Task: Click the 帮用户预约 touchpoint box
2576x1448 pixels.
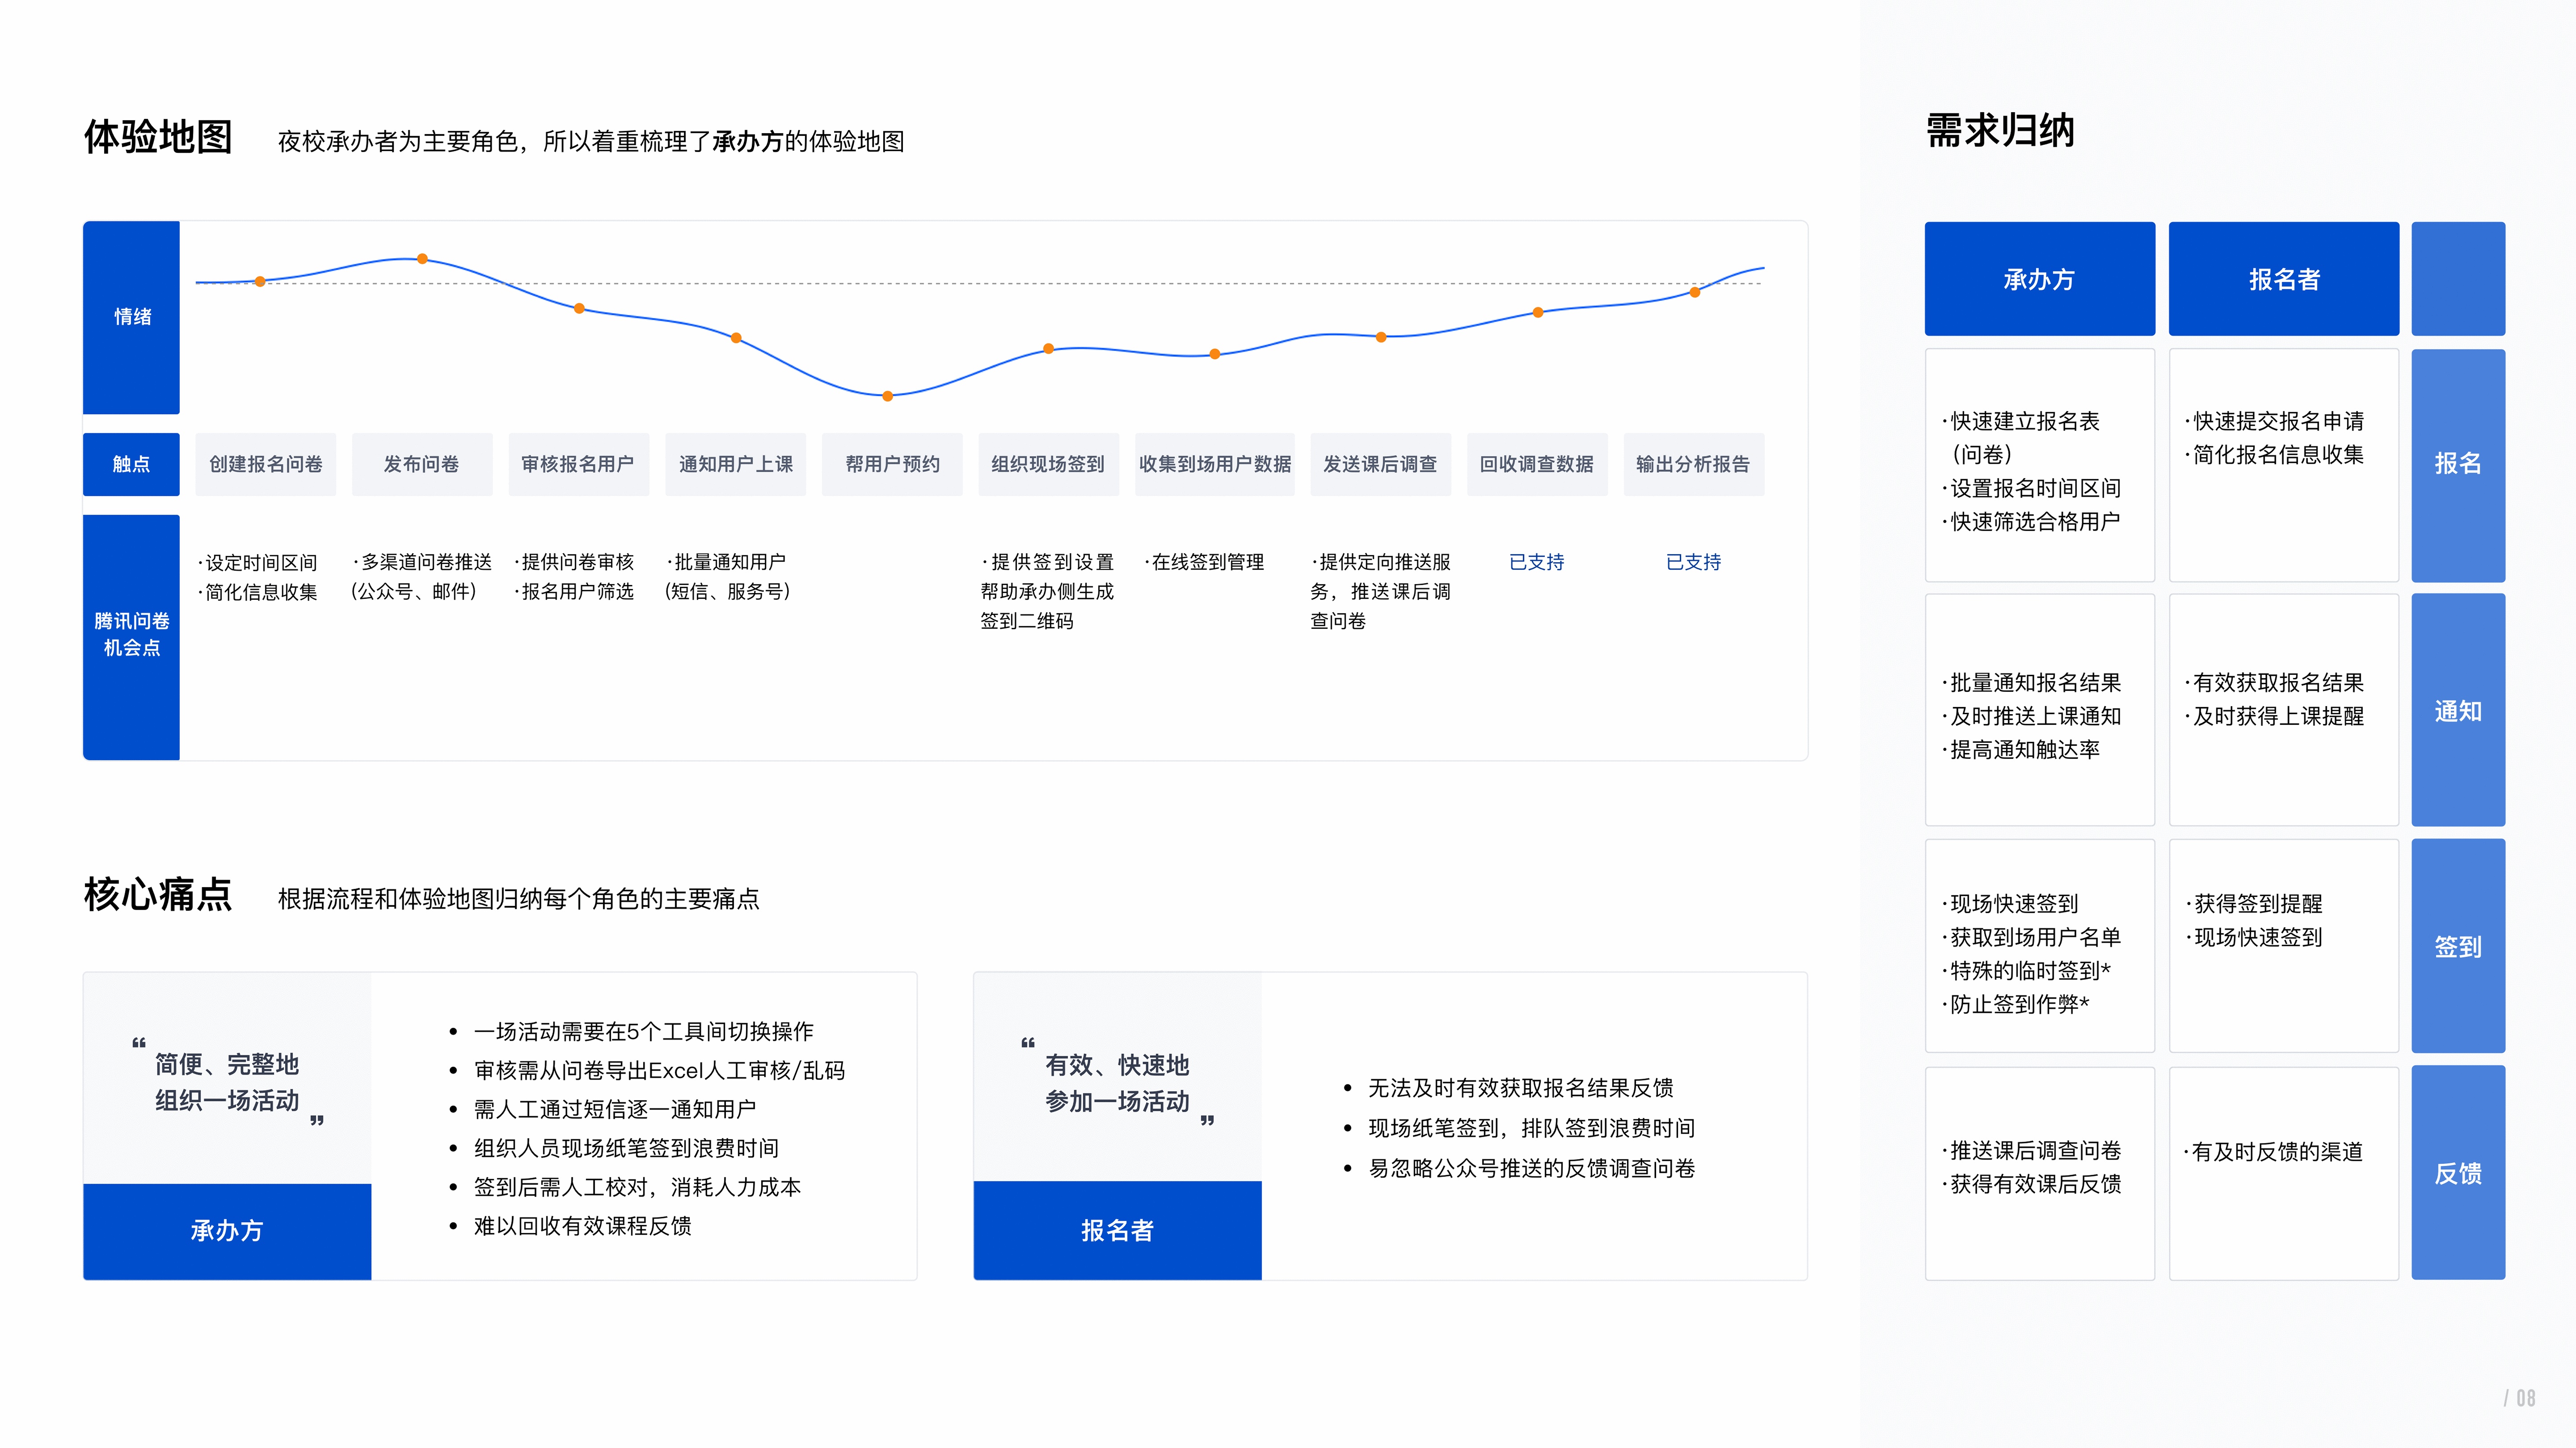Action: 892,464
